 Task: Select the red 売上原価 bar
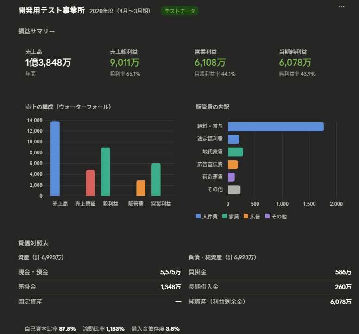click(90, 183)
